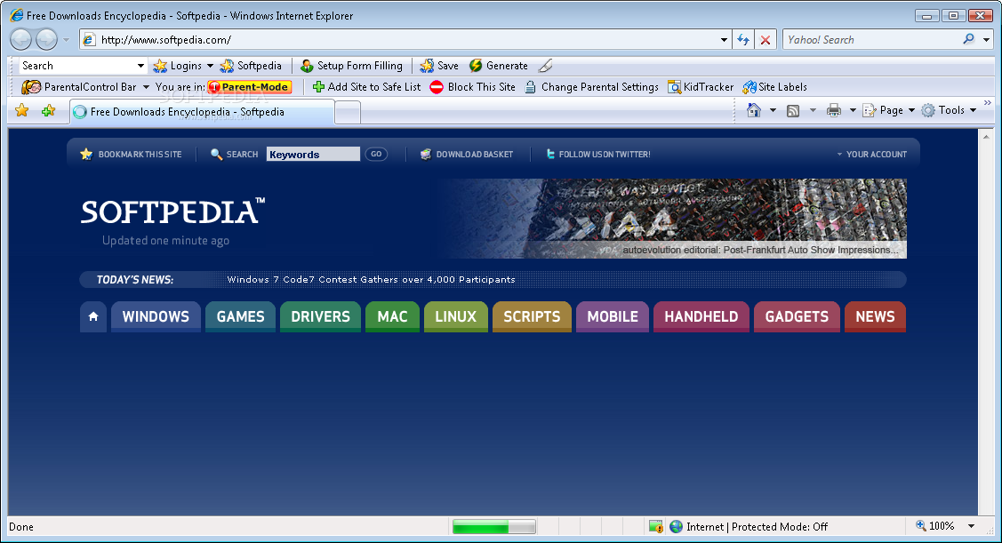The height and width of the screenshot is (543, 1002).
Task: Open the SCRIPTS category tab
Action: click(x=532, y=316)
